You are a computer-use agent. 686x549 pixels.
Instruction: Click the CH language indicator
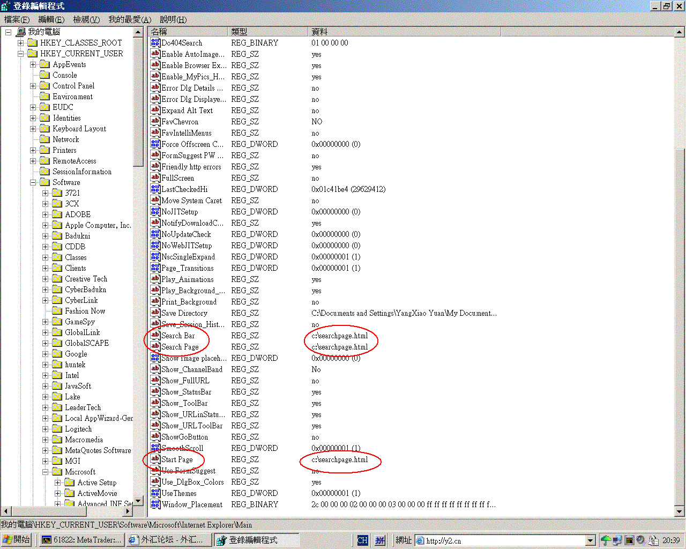[363, 540]
